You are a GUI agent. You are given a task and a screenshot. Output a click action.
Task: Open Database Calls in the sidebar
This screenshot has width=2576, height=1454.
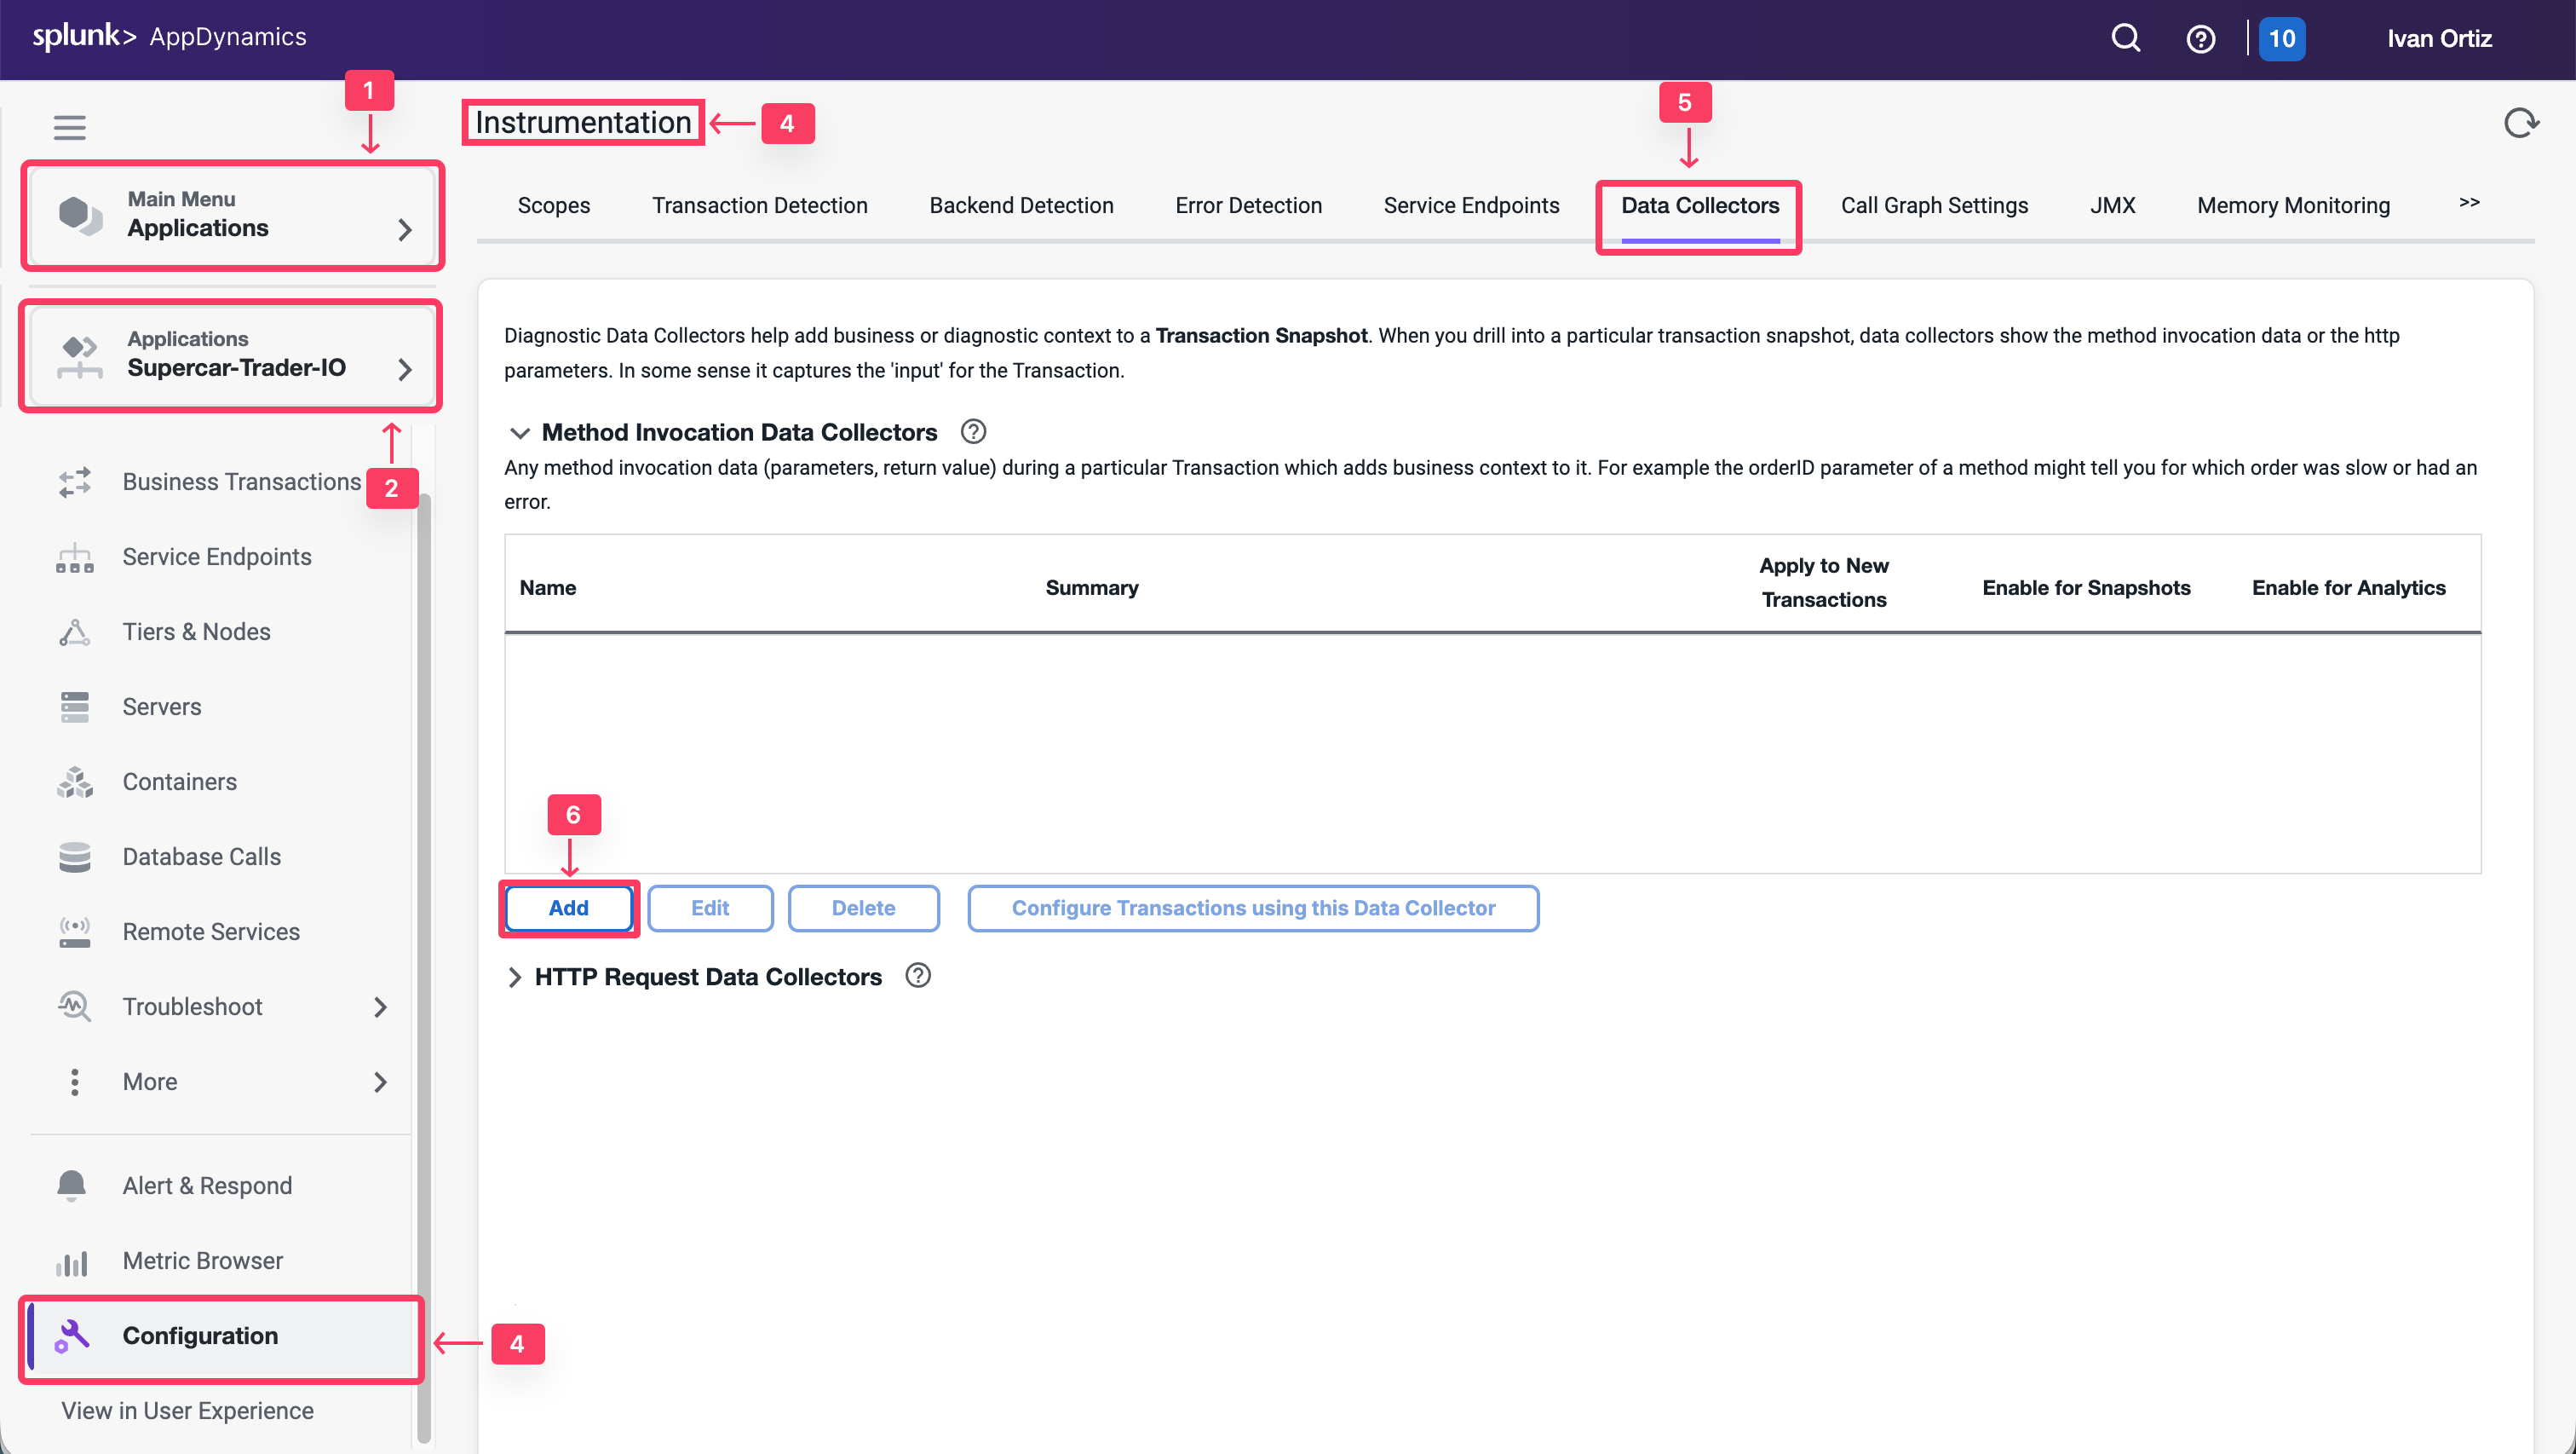(201, 857)
